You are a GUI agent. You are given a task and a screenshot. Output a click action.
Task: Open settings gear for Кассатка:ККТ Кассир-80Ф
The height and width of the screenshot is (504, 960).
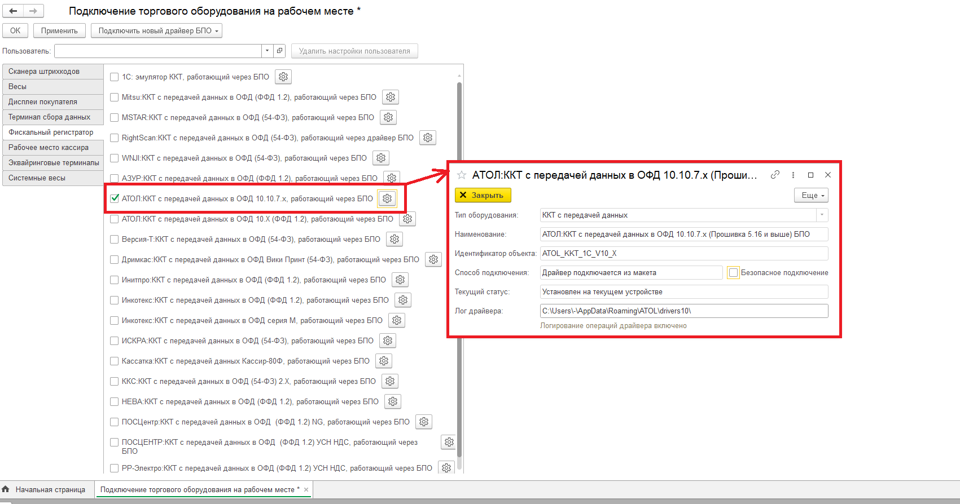point(384,361)
